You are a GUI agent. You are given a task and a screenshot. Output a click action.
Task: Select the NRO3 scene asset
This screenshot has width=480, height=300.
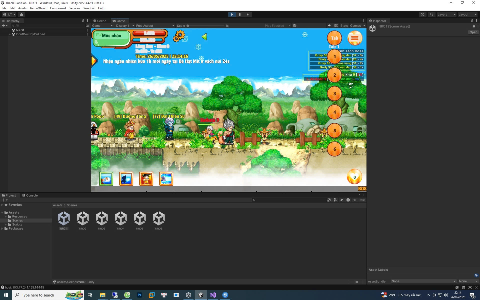click(102, 220)
